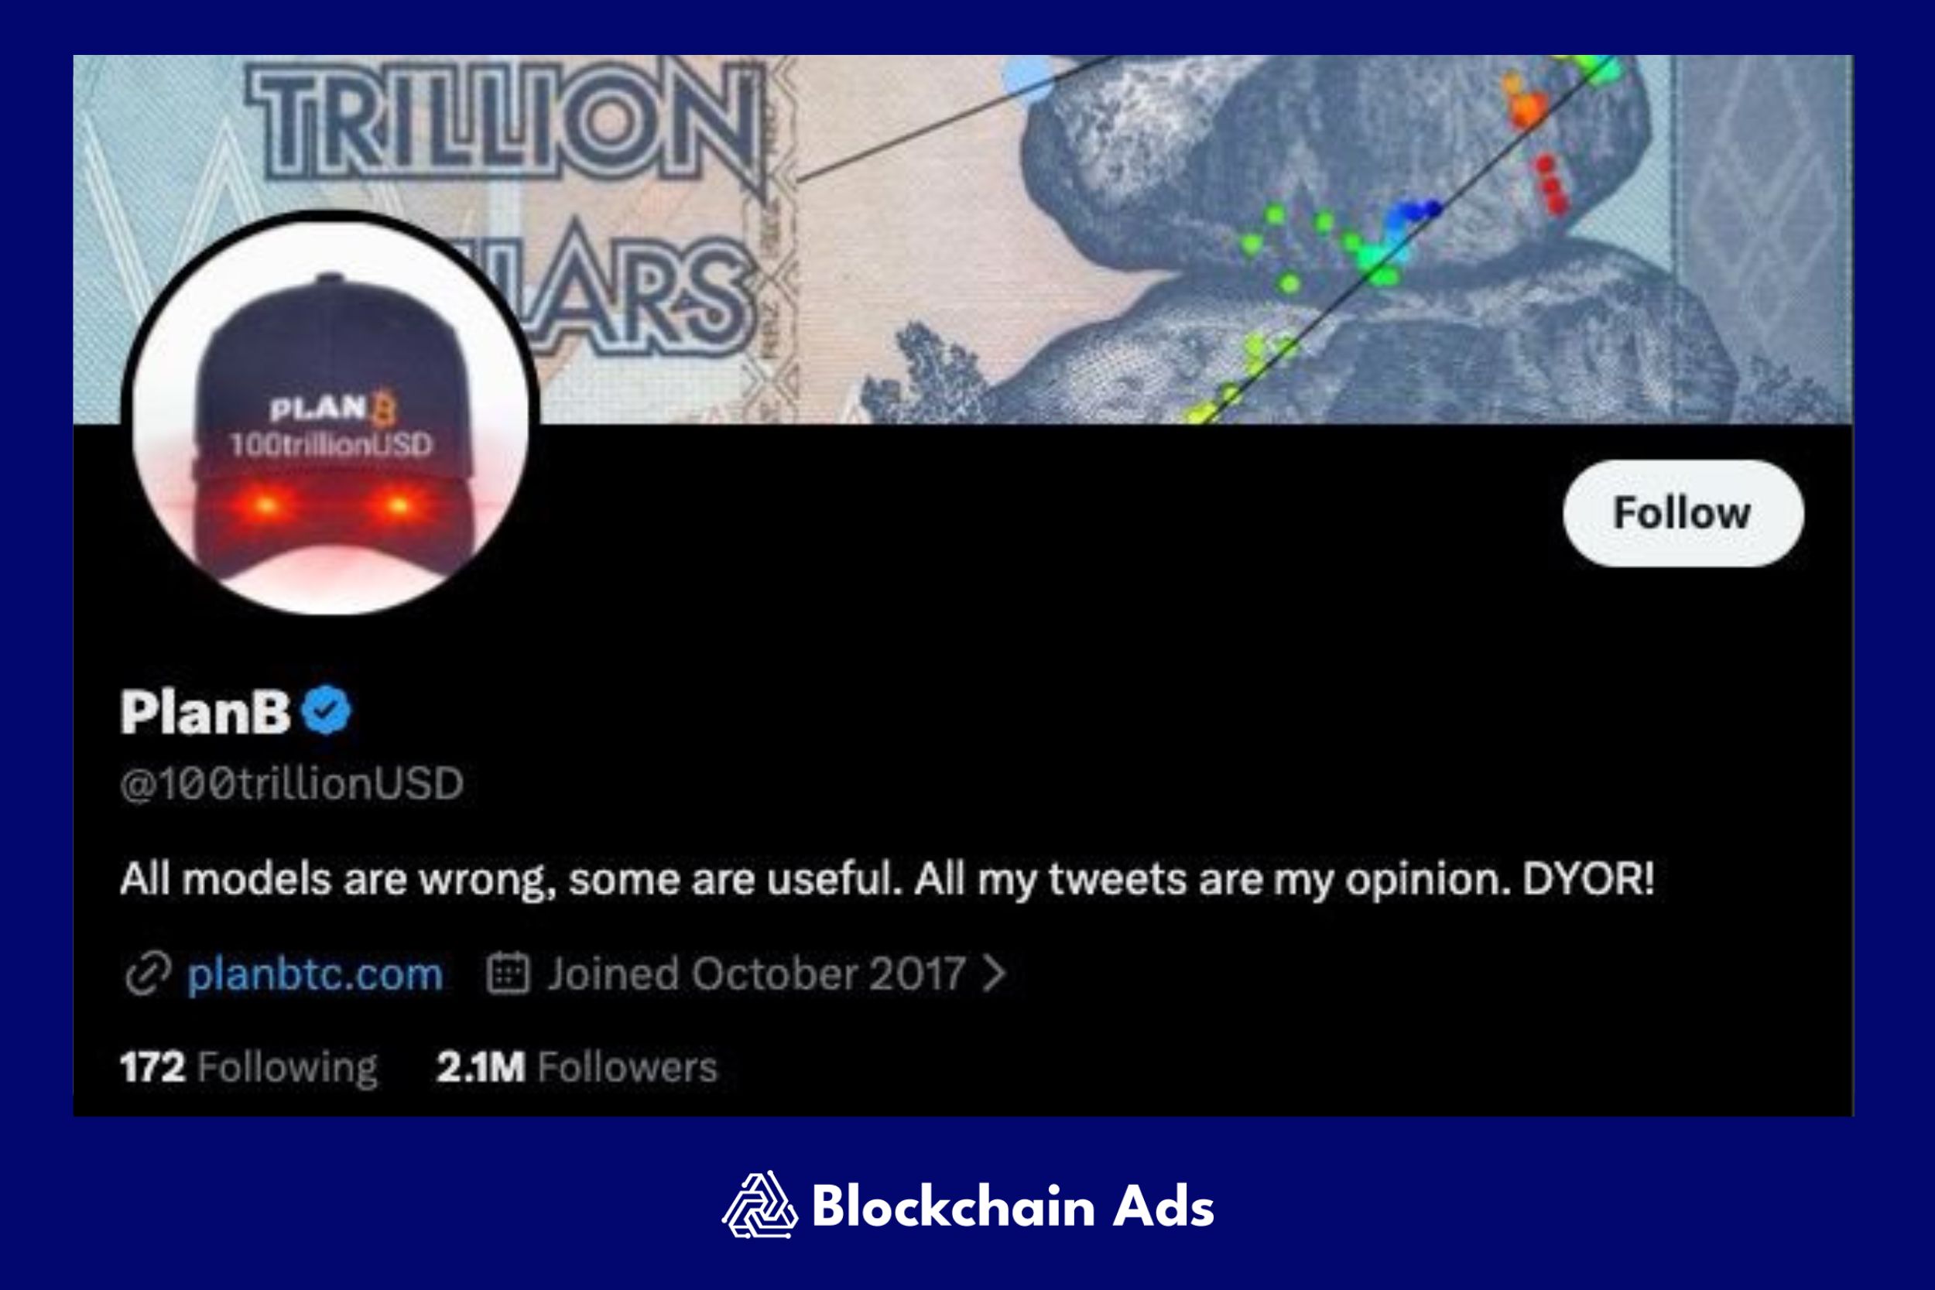Open the planbtc.com website link
Viewport: 1935px width, 1290px height.
tap(315, 974)
